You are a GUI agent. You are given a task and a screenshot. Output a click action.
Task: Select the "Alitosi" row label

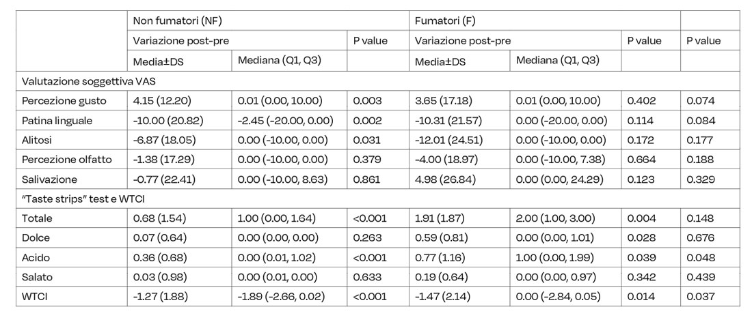click(41, 140)
